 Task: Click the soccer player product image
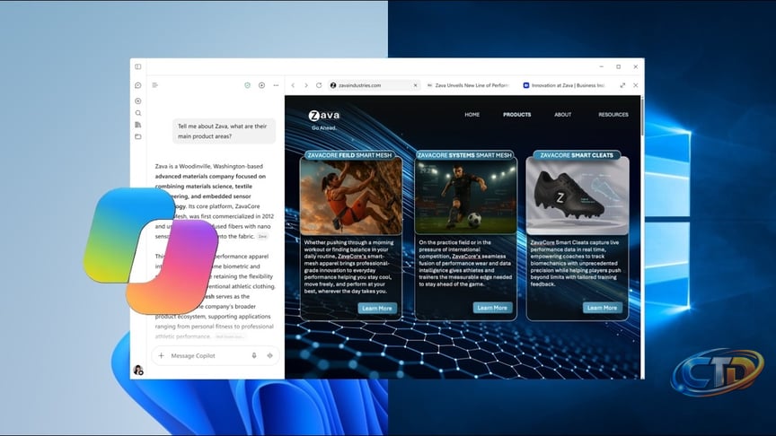tap(465, 196)
